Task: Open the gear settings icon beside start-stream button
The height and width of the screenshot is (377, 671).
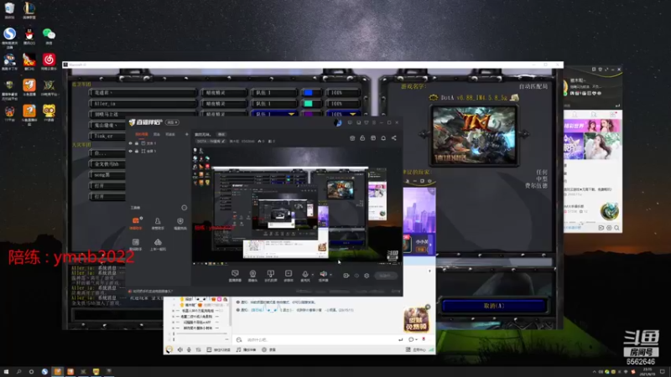Action: [x=367, y=276]
